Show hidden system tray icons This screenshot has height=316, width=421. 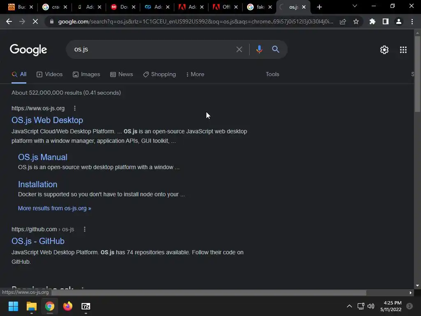point(349,306)
